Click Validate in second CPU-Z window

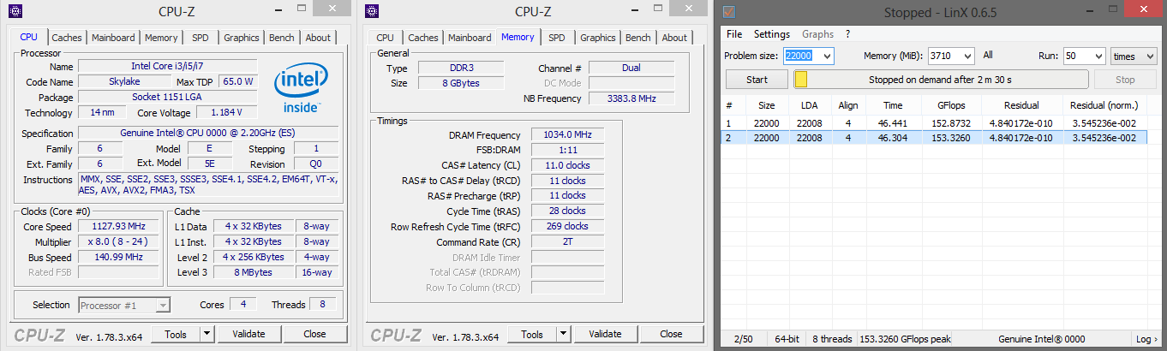coord(605,334)
